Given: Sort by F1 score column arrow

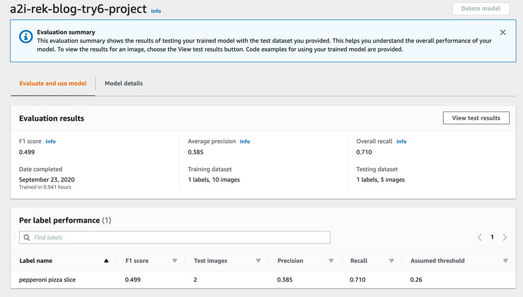Looking at the screenshot, I should 174,260.
